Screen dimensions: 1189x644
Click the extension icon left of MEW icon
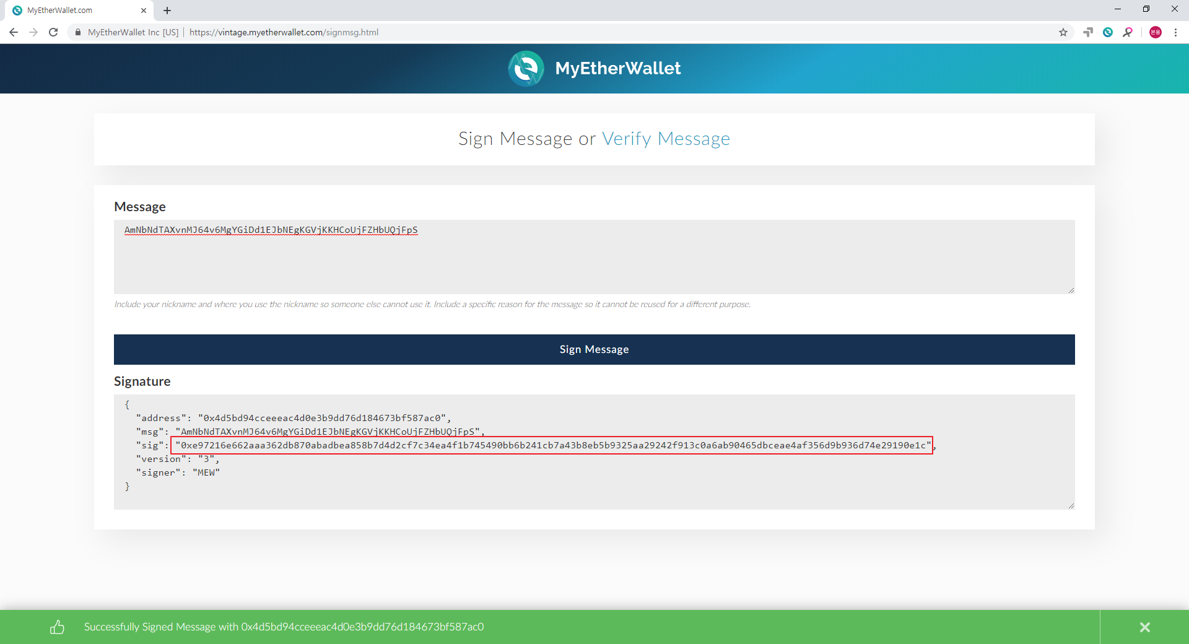click(x=1088, y=32)
